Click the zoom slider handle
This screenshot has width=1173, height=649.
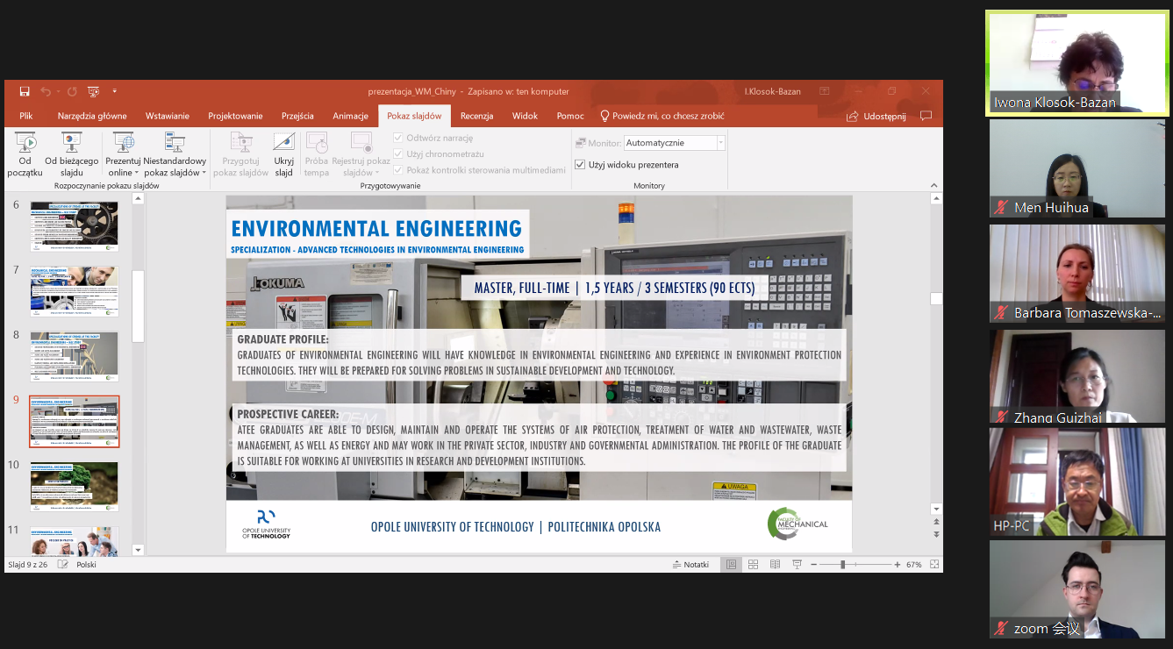click(x=843, y=565)
